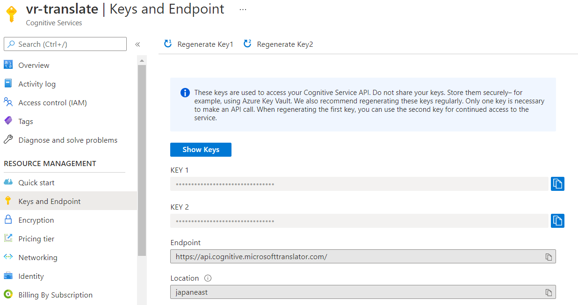Copy the Endpoint URL

coord(549,257)
